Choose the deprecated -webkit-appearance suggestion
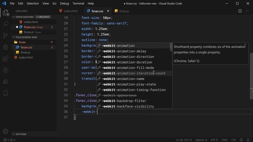The image size is (253, 142). click(x=134, y=95)
